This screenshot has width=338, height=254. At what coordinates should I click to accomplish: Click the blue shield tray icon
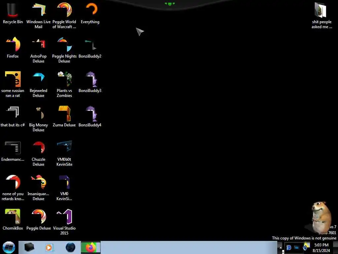[x=288, y=247]
